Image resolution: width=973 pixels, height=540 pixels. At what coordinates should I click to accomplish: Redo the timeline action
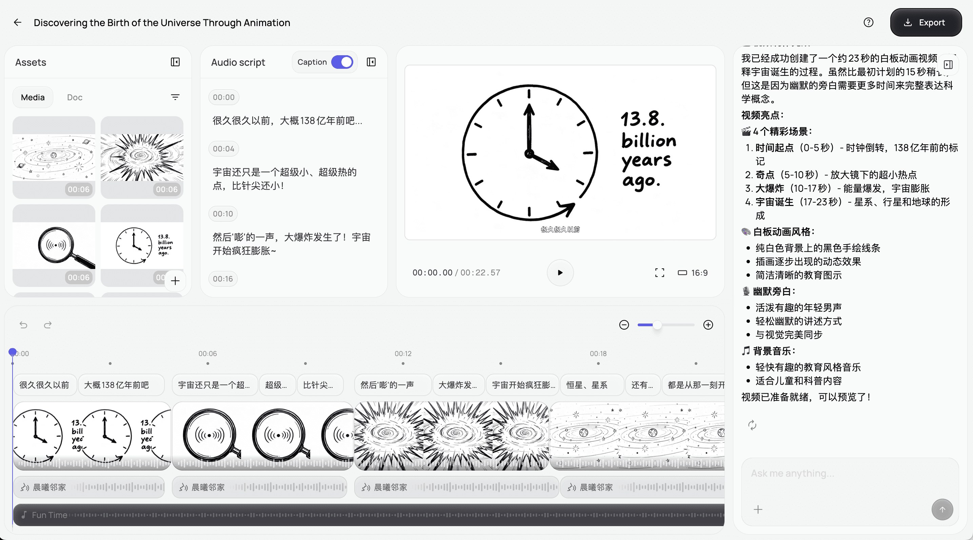(47, 325)
